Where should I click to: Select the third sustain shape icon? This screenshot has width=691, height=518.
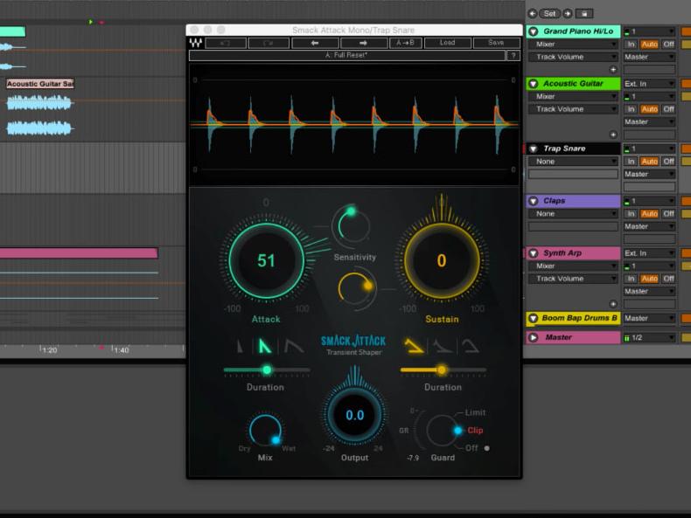(471, 347)
